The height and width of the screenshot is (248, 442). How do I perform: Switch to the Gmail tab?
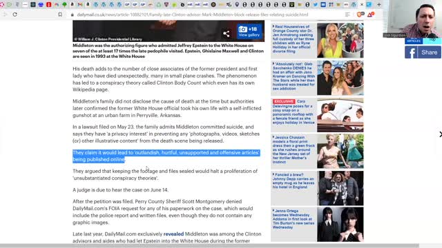point(80,5)
